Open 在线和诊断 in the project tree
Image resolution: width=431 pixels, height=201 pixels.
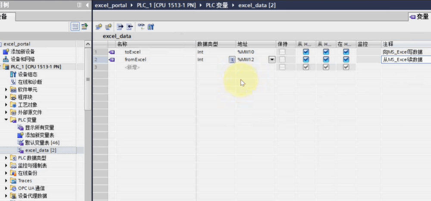(29, 82)
